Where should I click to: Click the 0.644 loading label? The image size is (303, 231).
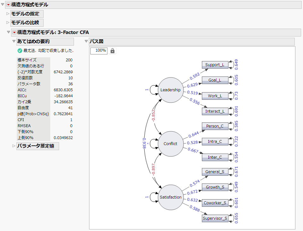[194, 135]
